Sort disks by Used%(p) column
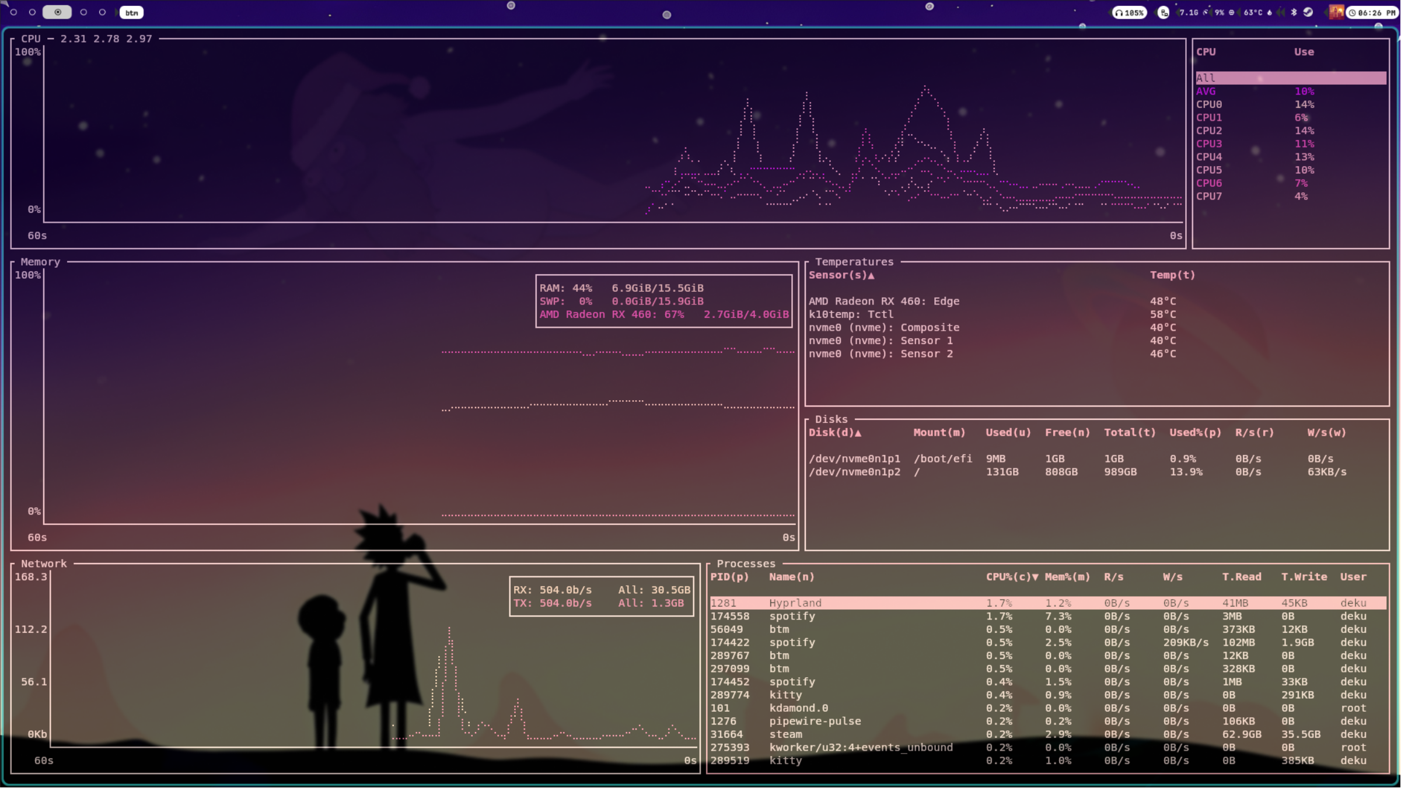This screenshot has width=1401, height=788. (x=1195, y=433)
